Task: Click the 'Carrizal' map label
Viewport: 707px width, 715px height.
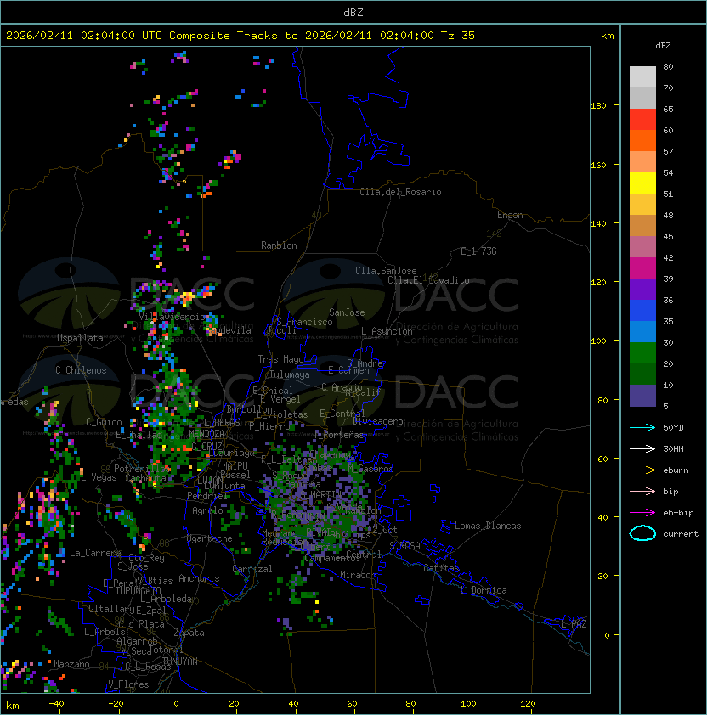Action: pyautogui.click(x=252, y=569)
